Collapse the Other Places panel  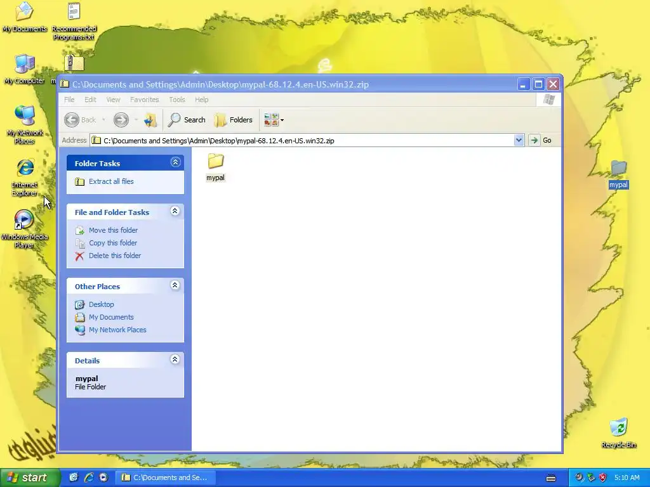(x=175, y=285)
